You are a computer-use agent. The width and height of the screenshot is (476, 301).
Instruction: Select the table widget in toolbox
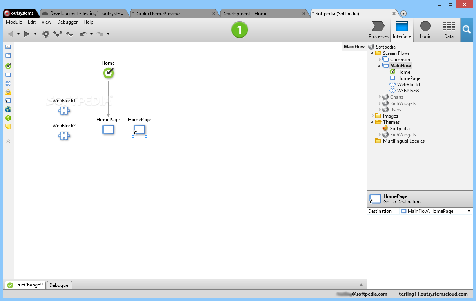click(x=8, y=47)
